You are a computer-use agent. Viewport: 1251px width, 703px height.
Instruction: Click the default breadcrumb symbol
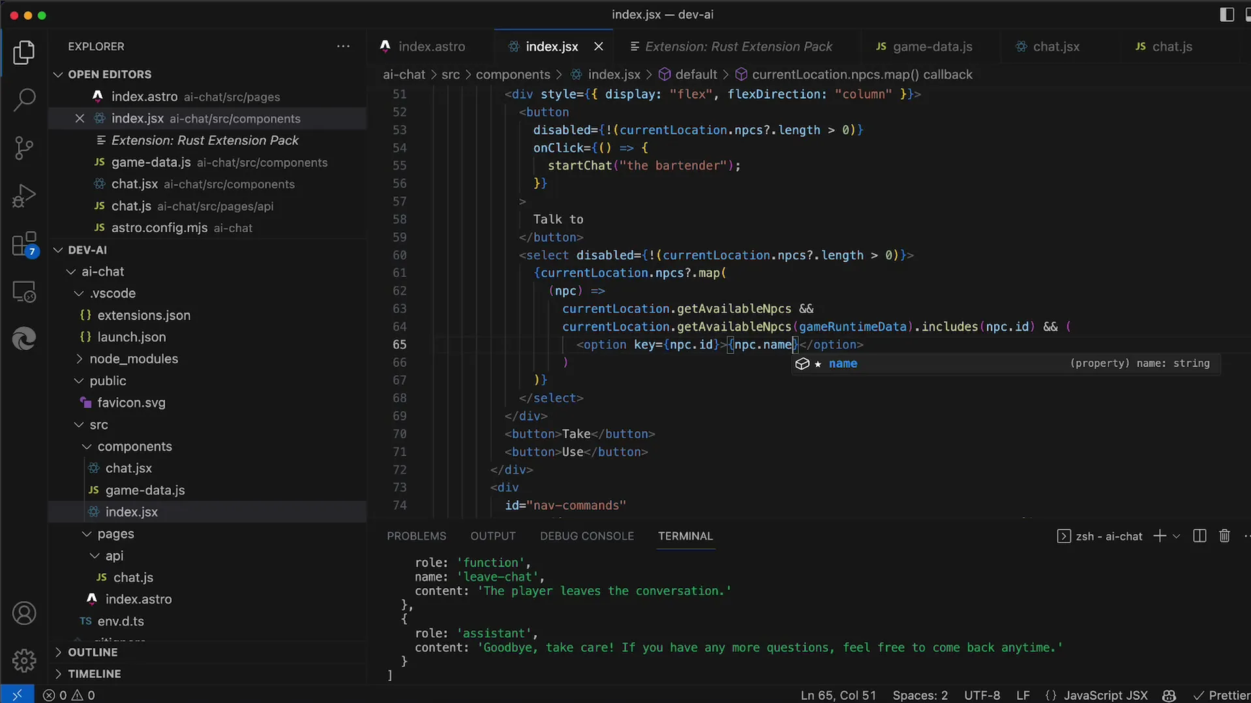[687, 74]
